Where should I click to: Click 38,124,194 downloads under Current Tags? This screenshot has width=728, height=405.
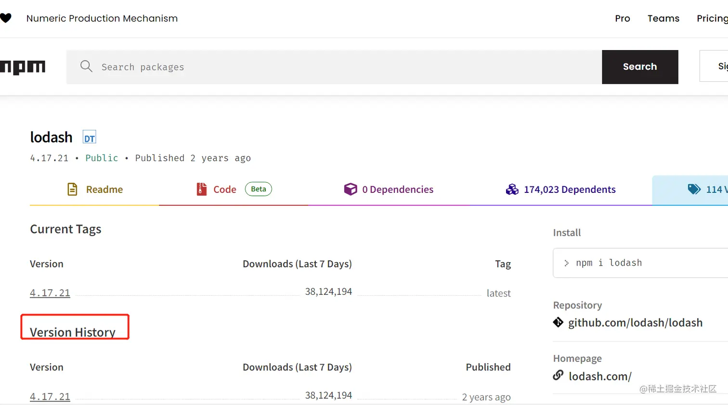[328, 291]
